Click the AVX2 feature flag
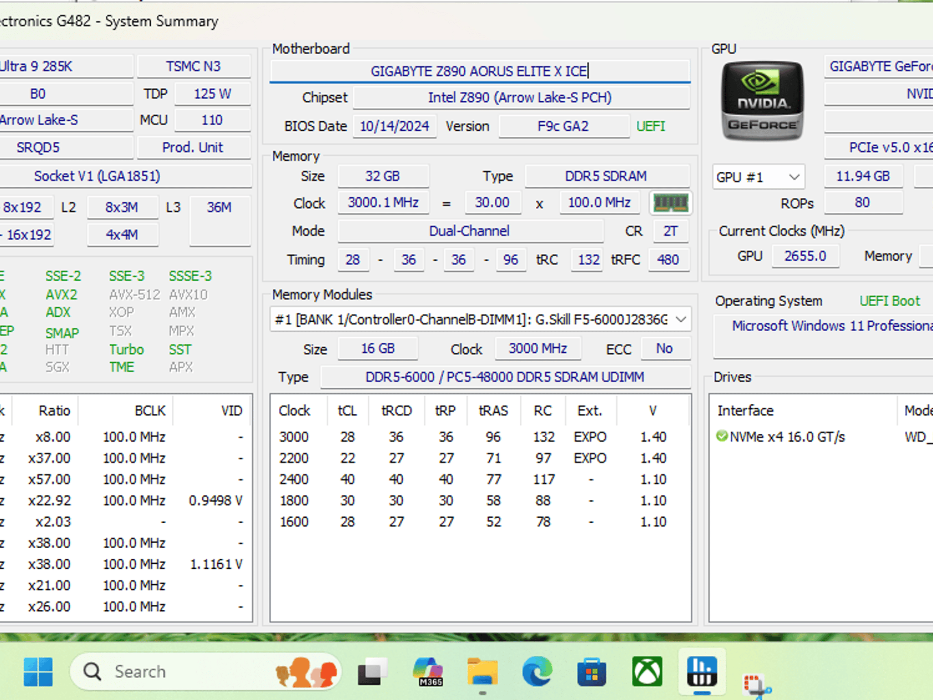Viewport: 933px width, 700px height. click(62, 295)
